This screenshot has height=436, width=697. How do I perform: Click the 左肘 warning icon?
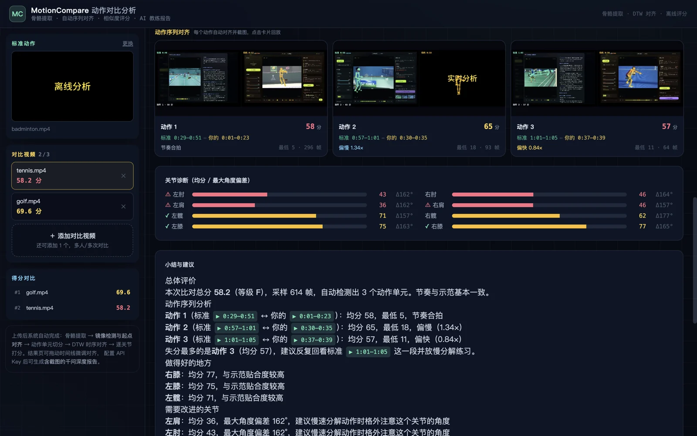point(168,194)
